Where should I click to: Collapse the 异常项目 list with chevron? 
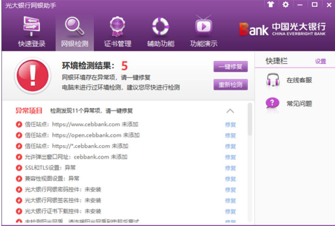pos(230,111)
